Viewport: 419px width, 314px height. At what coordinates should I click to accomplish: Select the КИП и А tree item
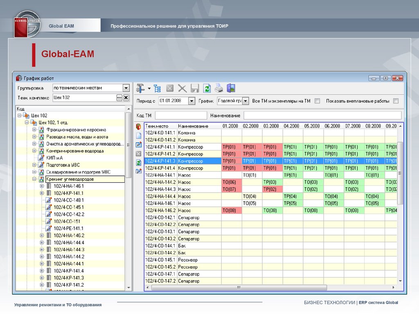(x=54, y=157)
